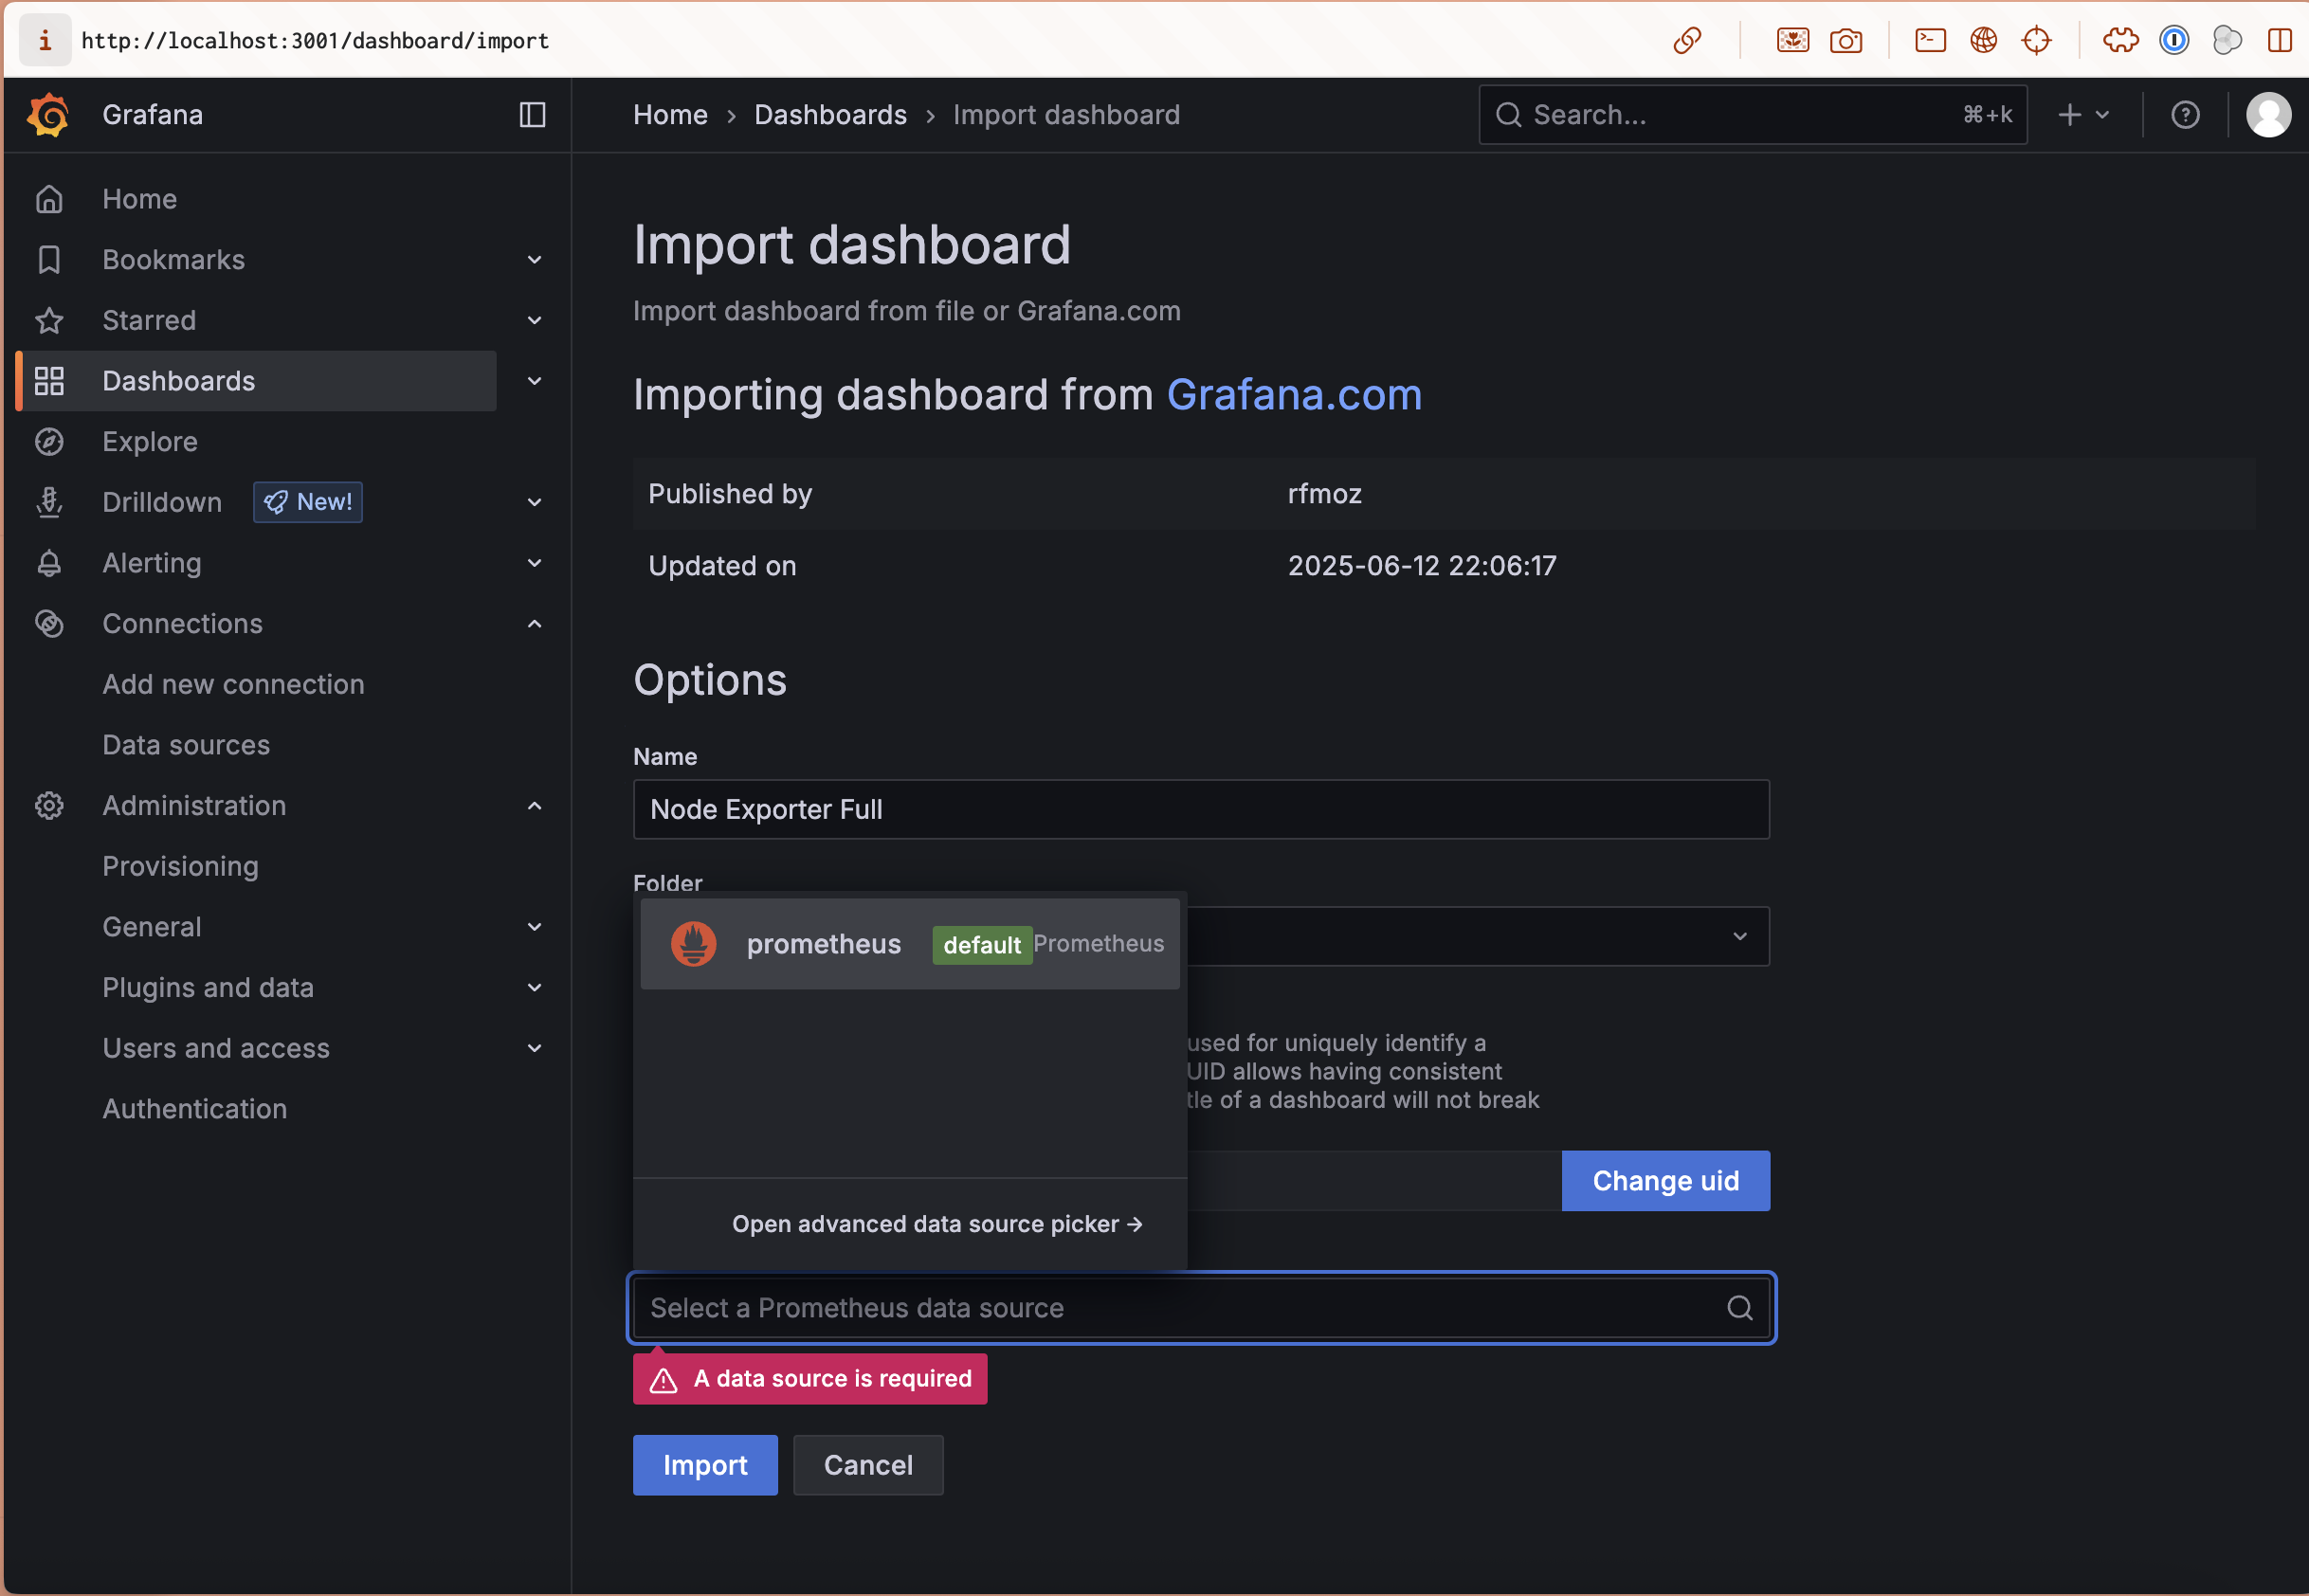Screen dimensions: 2309x1596
Task: Expand the Users and access chevron
Action: click(x=535, y=1049)
